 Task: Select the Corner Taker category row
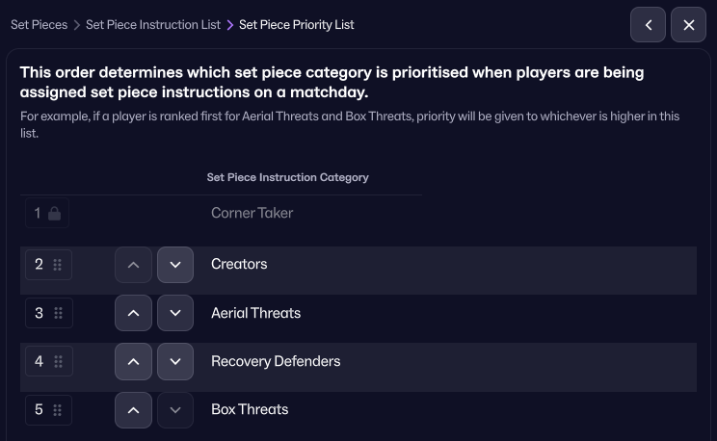[x=252, y=214]
